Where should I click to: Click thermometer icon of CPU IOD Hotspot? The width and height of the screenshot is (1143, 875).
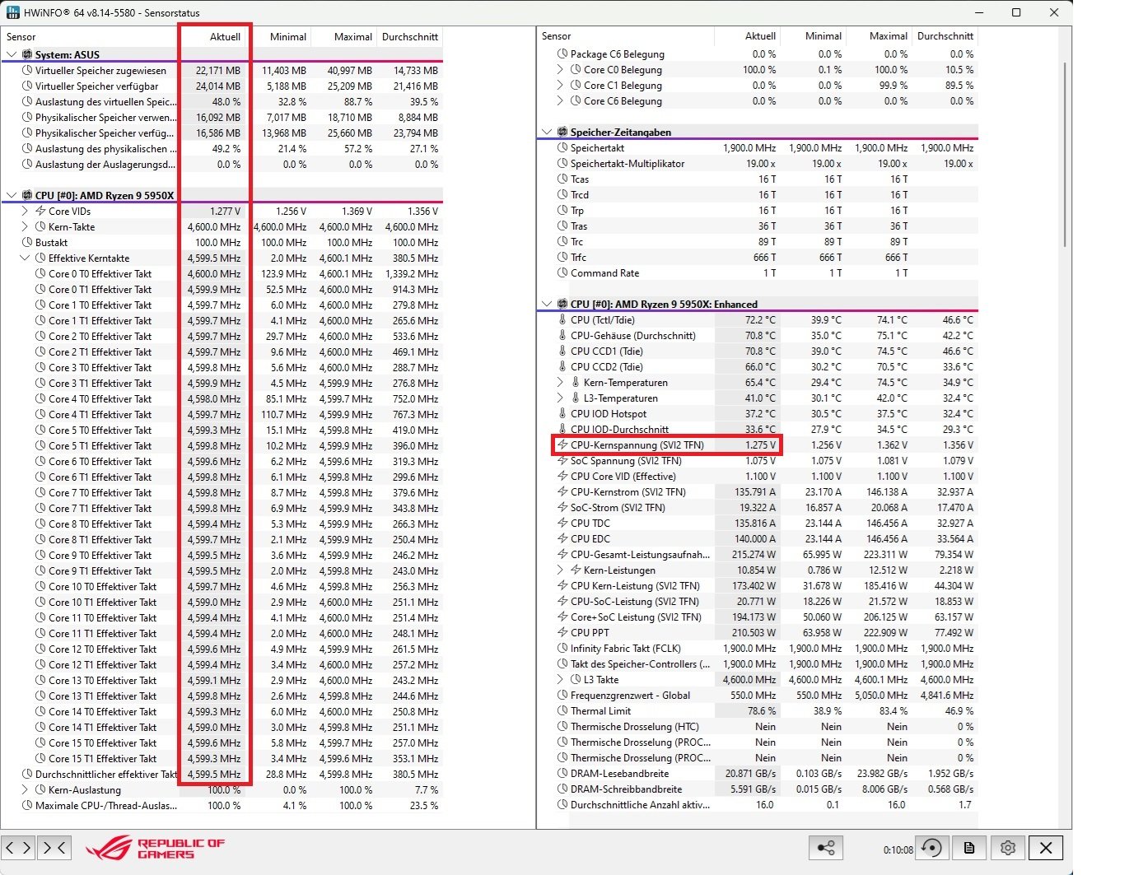562,413
